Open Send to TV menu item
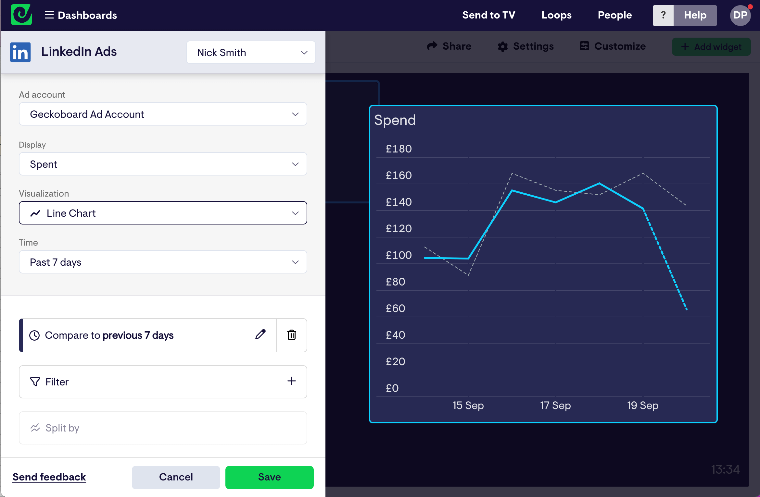Viewport: 760px width, 497px height. (488, 15)
